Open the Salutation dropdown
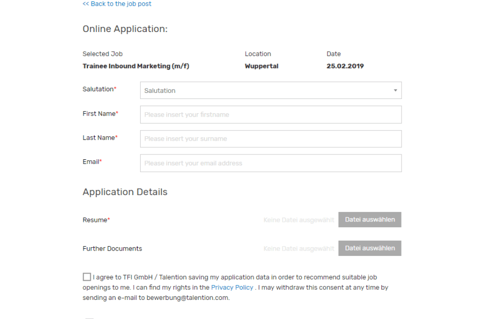Viewport: 478px width, 319px height. tap(271, 90)
